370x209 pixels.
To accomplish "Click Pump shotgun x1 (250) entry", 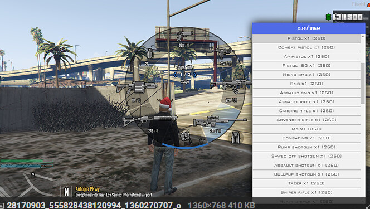I will tap(306, 147).
